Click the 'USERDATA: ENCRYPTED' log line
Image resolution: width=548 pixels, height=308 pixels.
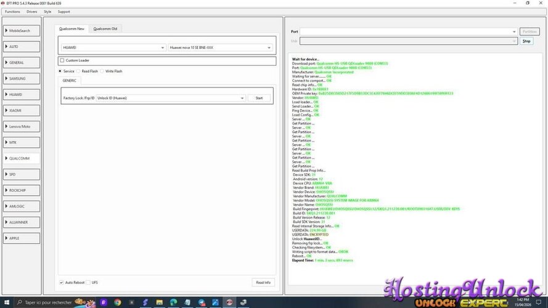[310, 235]
